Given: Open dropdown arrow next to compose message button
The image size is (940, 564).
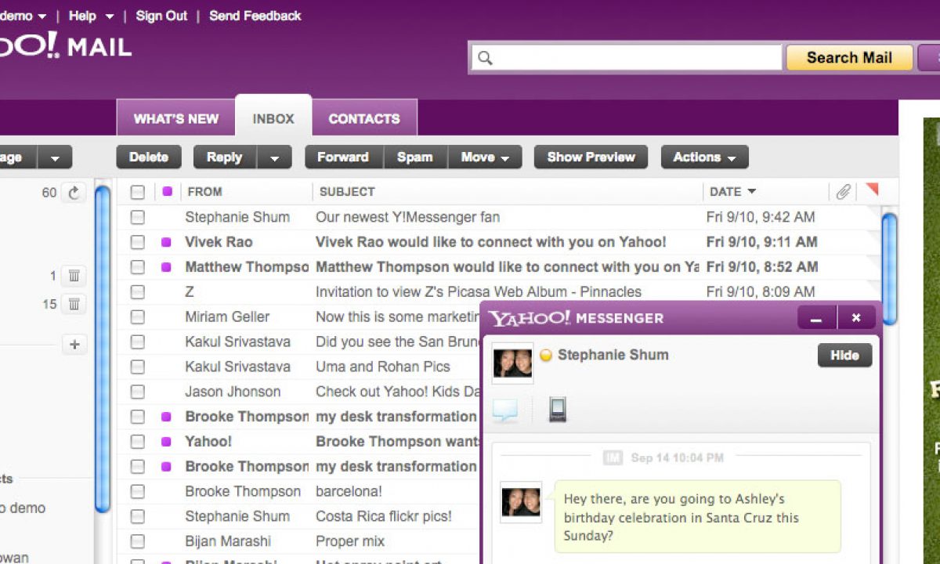Looking at the screenshot, I should click(x=55, y=157).
